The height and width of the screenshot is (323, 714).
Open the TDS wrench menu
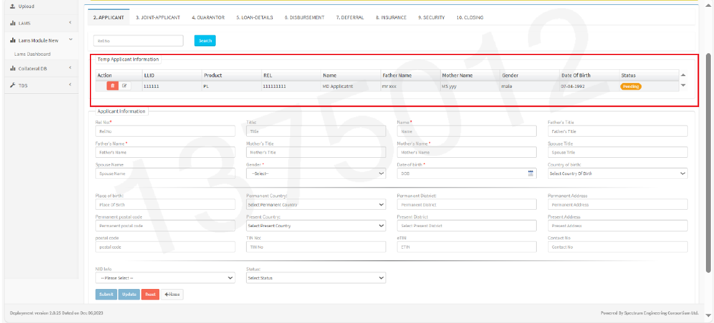23,85
